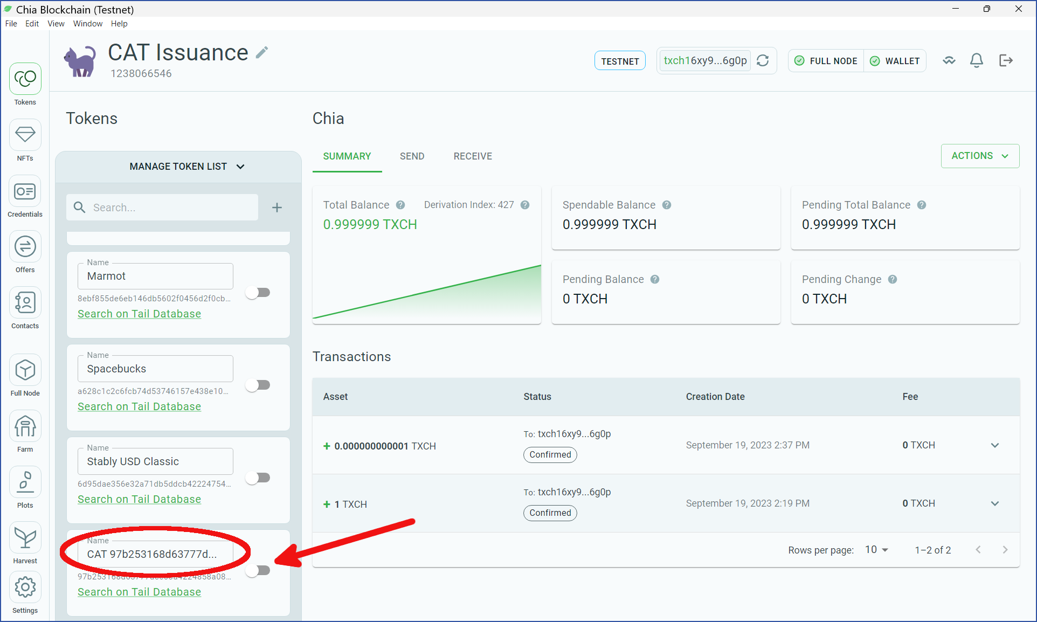1037x622 pixels.
Task: Enable the CAT 97b253168d63777d token toggle
Action: [258, 570]
